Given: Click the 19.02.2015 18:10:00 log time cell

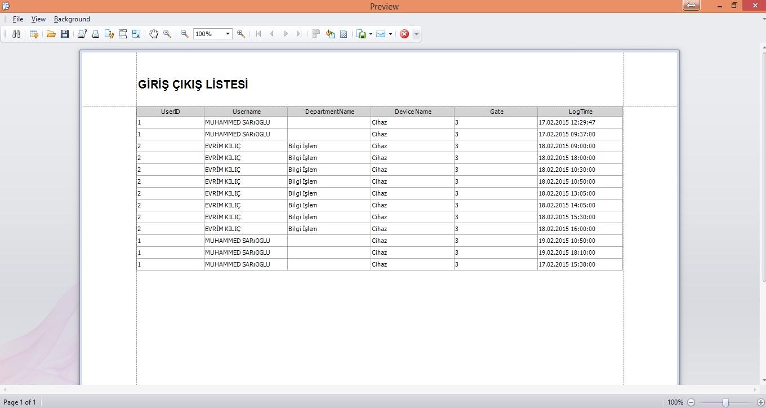Looking at the screenshot, I should pyautogui.click(x=580, y=252).
